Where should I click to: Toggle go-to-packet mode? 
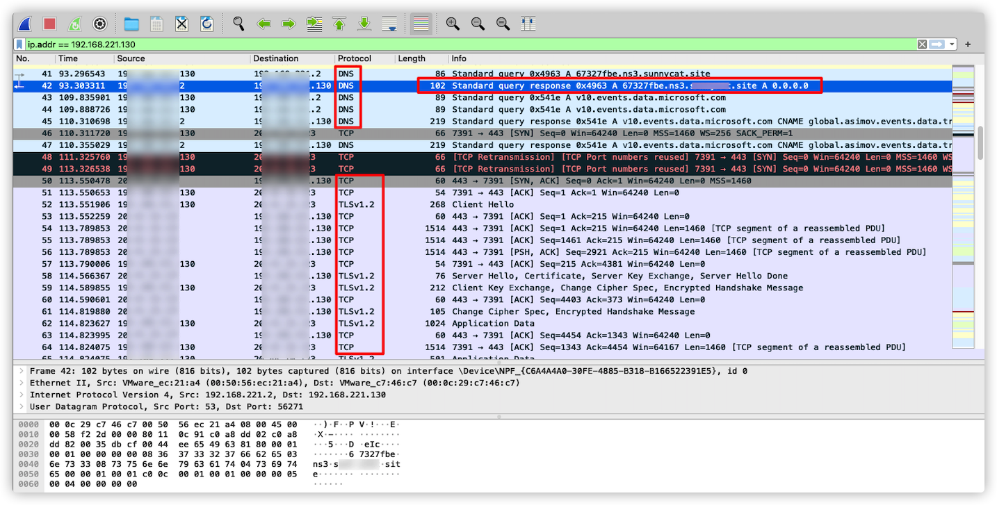pos(314,23)
